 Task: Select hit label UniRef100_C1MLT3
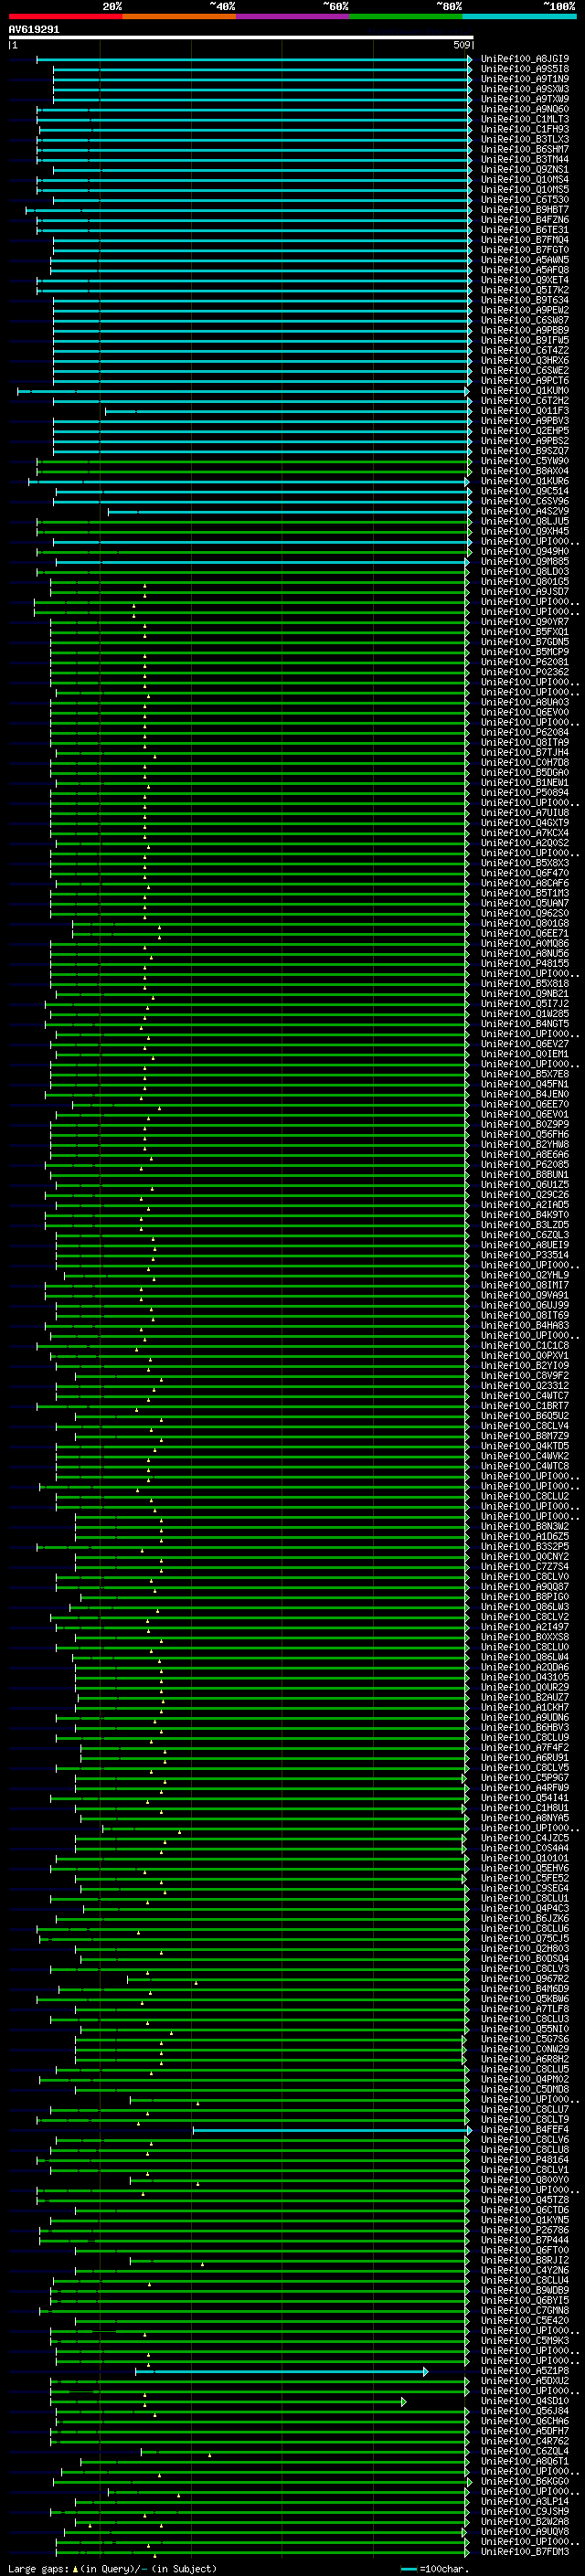[x=525, y=119]
